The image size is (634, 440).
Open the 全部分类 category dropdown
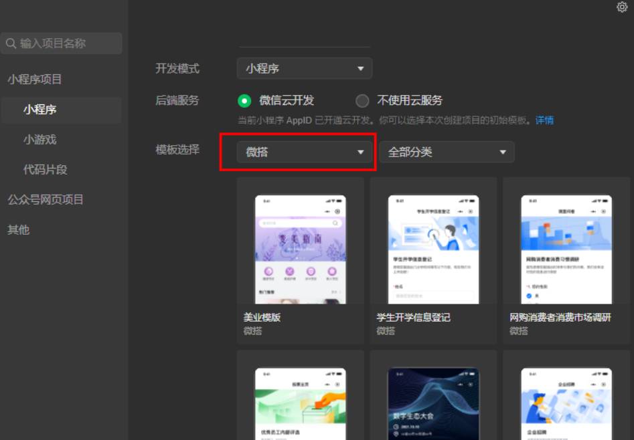click(x=447, y=152)
